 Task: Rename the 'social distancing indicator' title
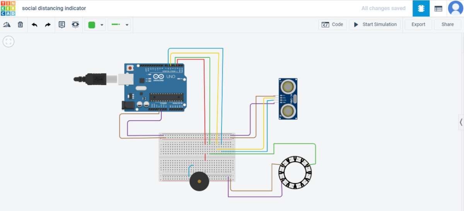(x=54, y=8)
